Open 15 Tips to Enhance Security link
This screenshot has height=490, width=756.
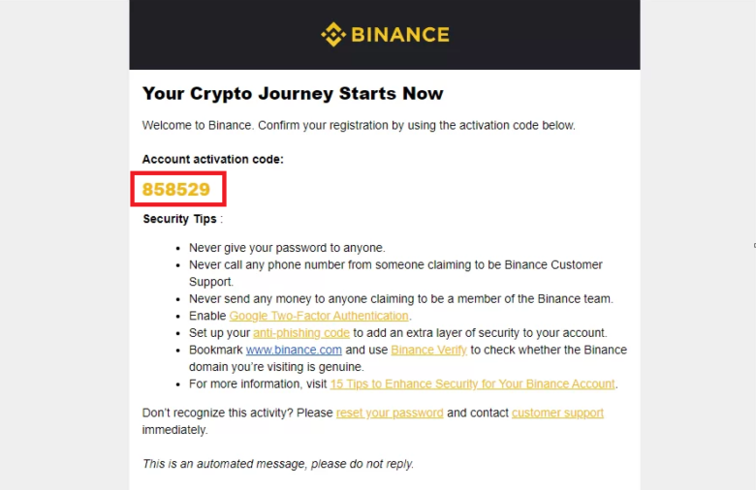pos(473,384)
